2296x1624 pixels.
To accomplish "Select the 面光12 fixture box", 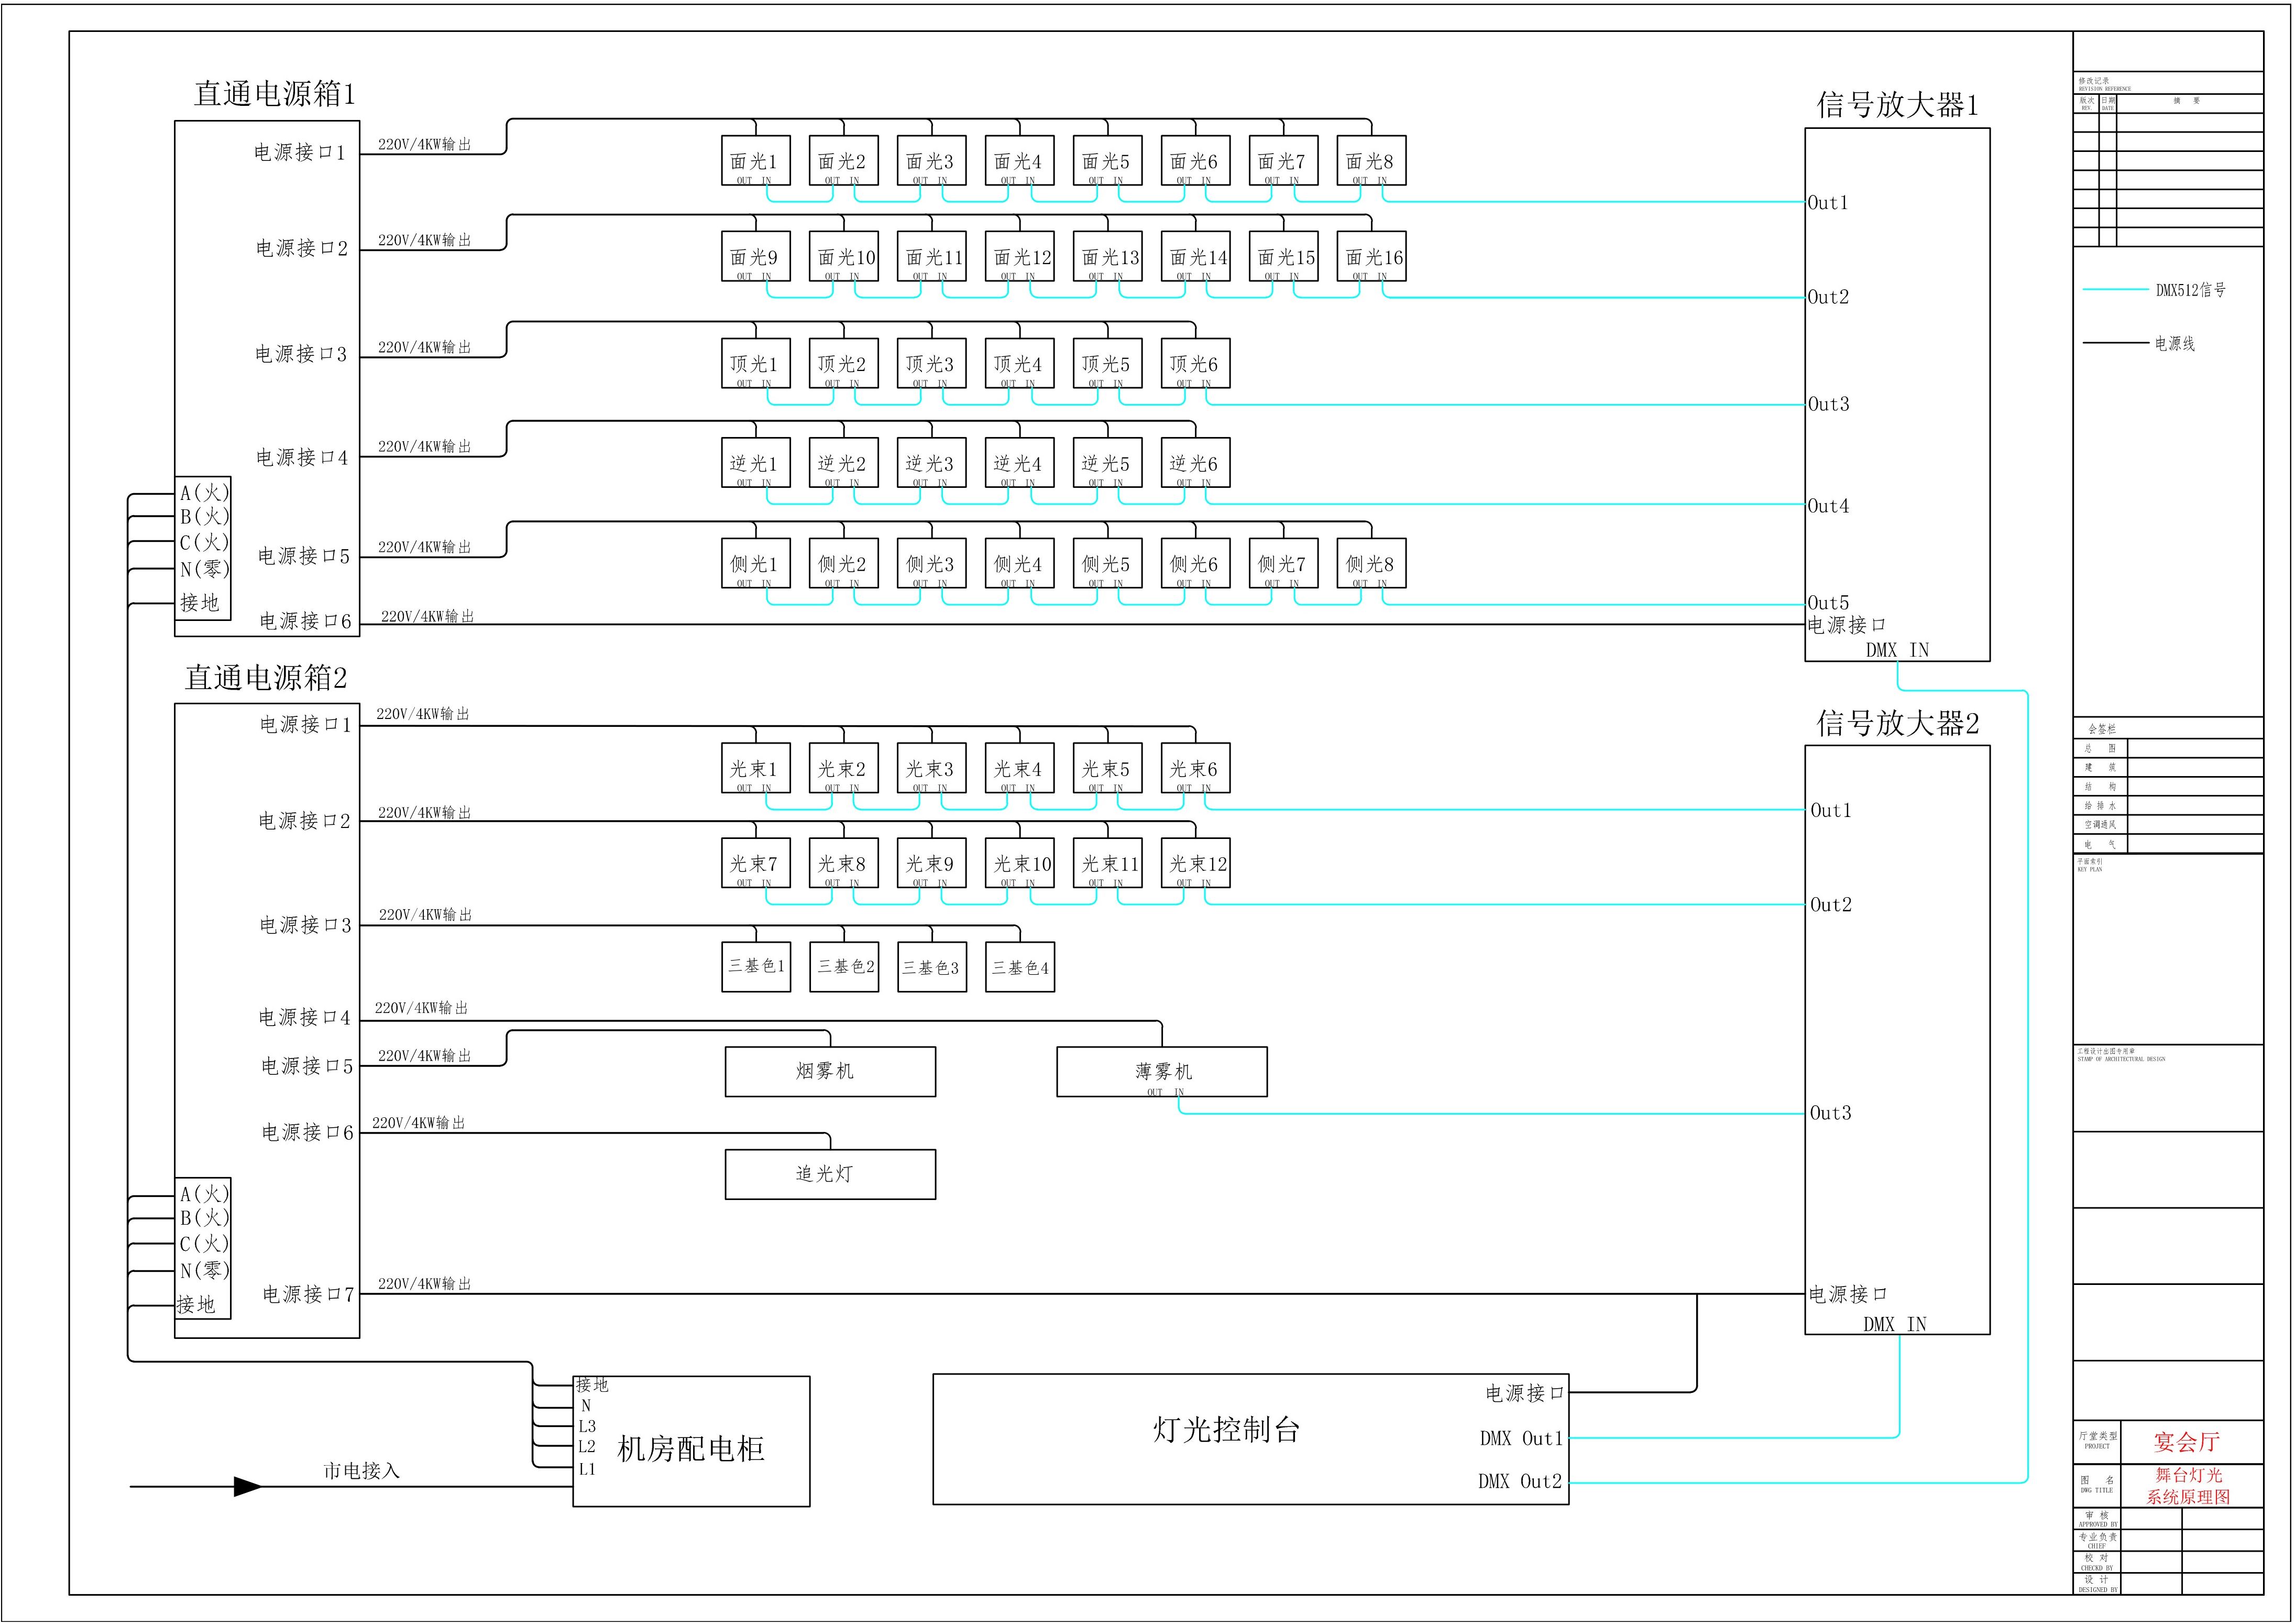I will click(1020, 256).
